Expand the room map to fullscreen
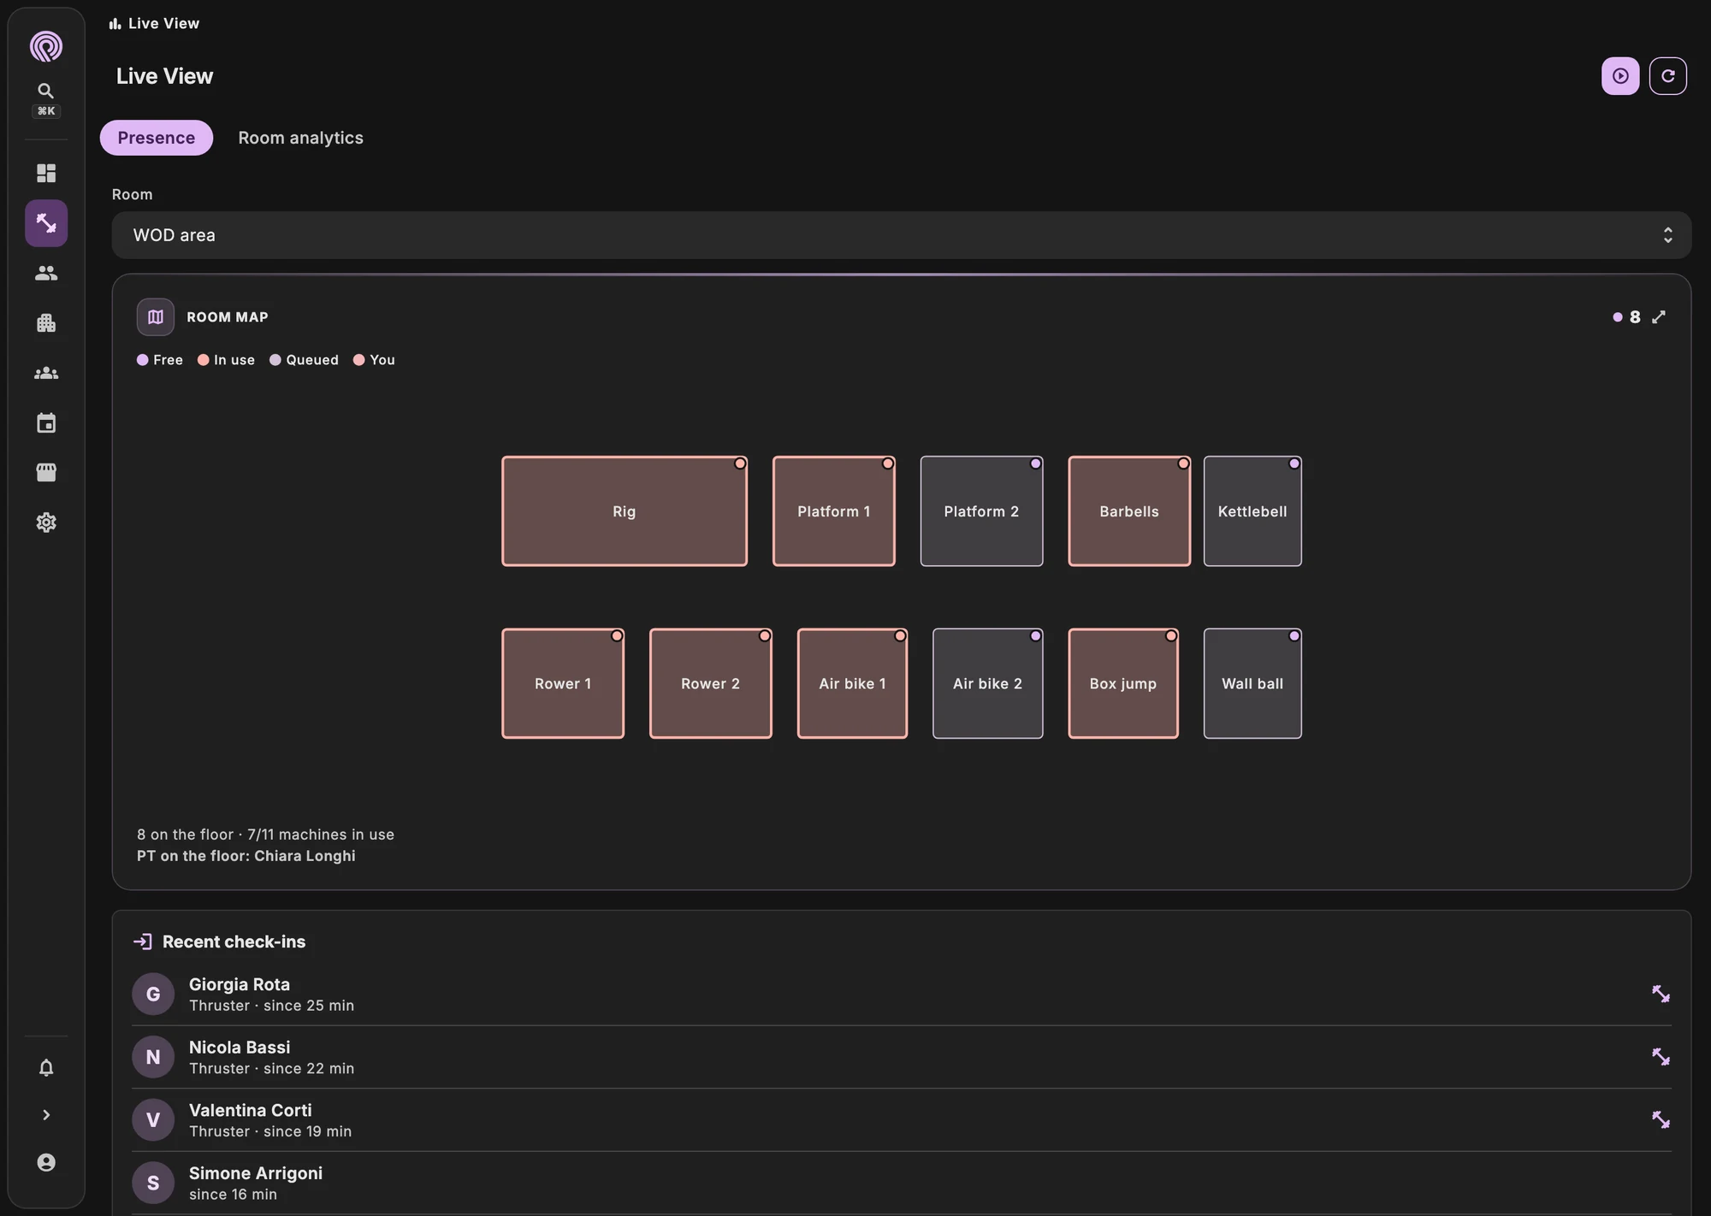1711x1216 pixels. (x=1659, y=317)
